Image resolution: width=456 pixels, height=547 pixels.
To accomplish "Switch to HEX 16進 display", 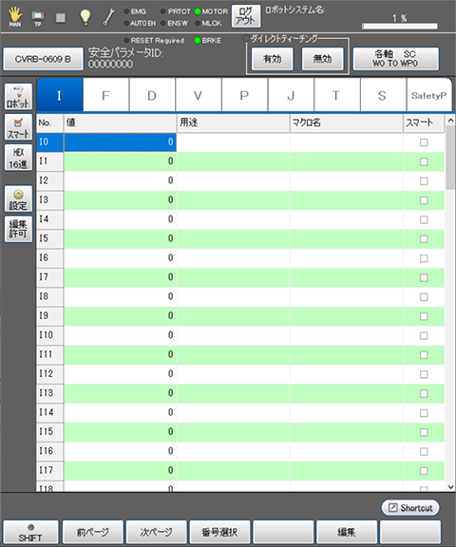I will [x=18, y=158].
